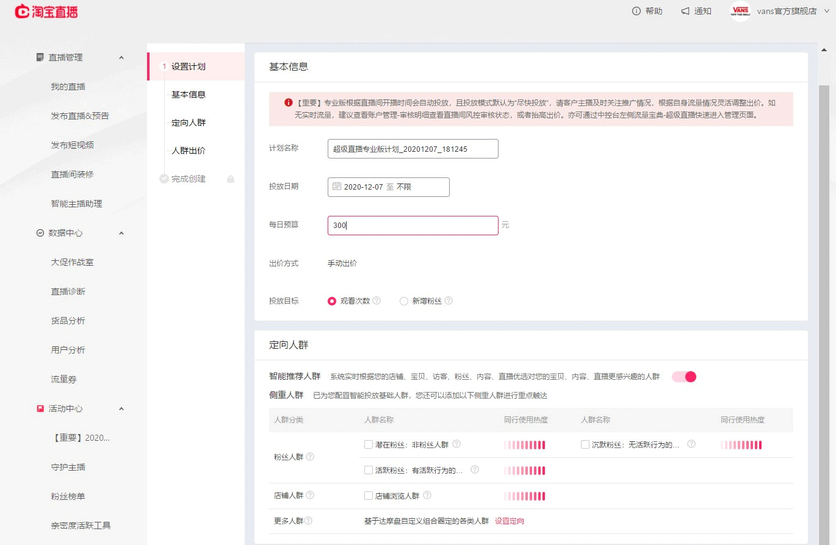The width and height of the screenshot is (836, 545).
Task: Click help icon next to 店铺浏览人群
Action: pyautogui.click(x=427, y=496)
